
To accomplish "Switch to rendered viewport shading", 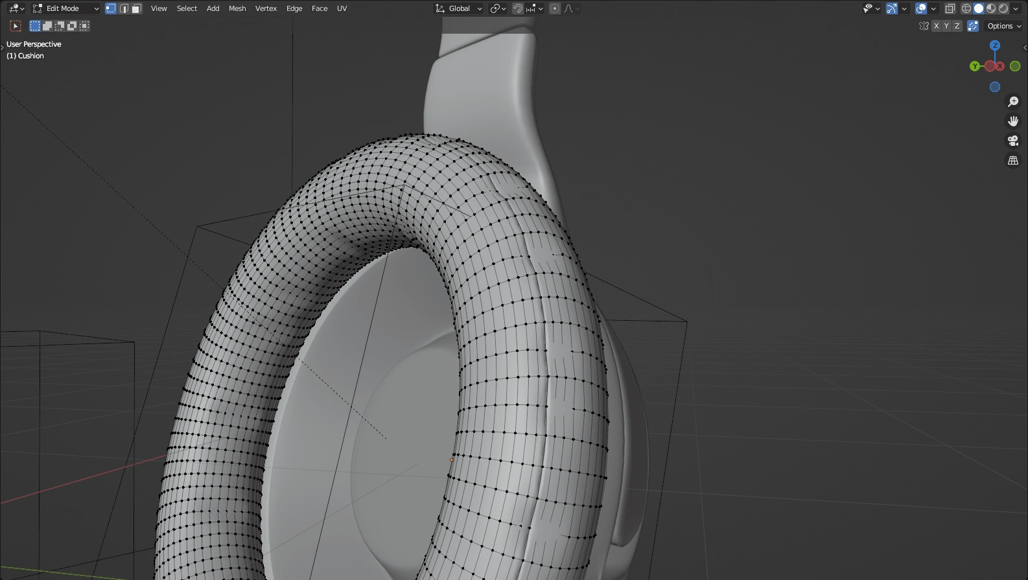I will tap(1003, 8).
